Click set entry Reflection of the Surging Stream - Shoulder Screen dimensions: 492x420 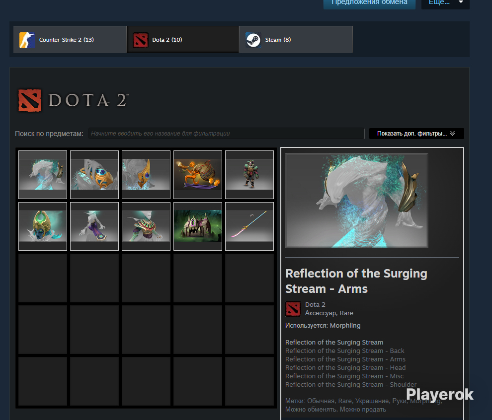coord(351,385)
